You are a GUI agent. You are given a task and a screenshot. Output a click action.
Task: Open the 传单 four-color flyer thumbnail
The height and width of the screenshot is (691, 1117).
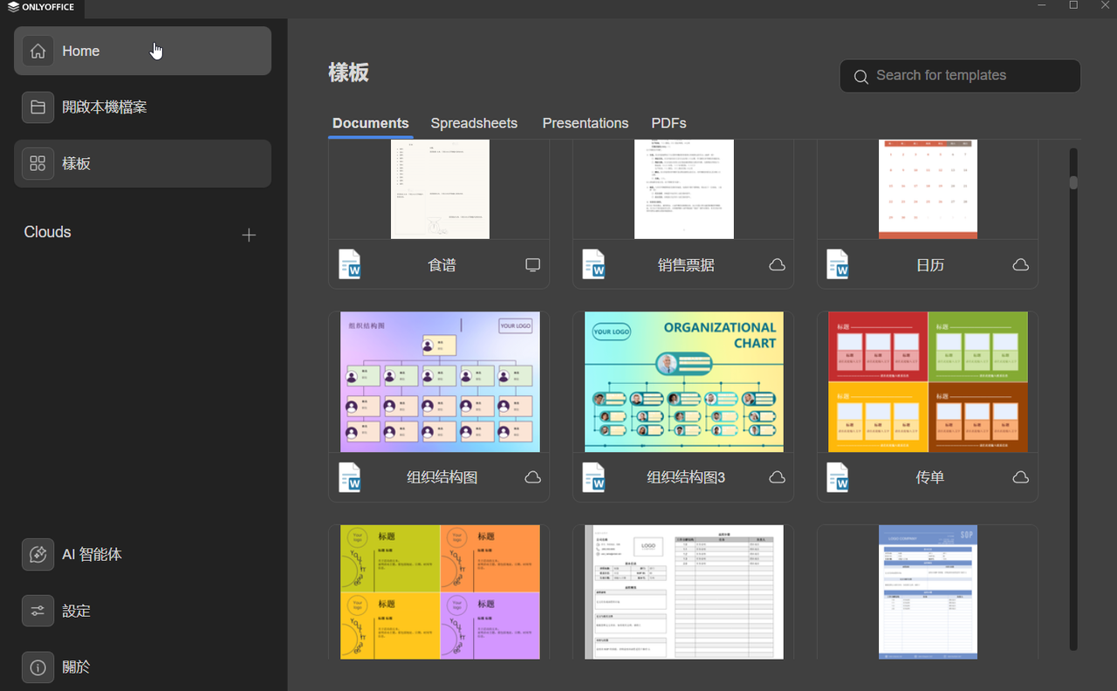(x=927, y=382)
